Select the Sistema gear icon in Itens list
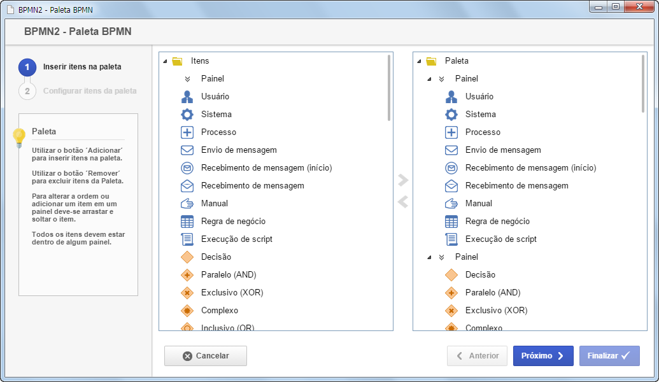Screen dimensions: 659x382 point(187,115)
